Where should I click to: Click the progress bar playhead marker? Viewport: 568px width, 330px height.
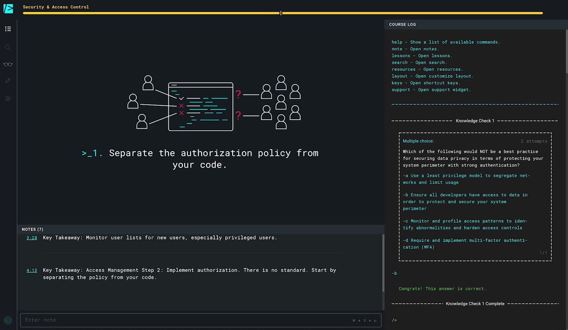coord(281,13)
